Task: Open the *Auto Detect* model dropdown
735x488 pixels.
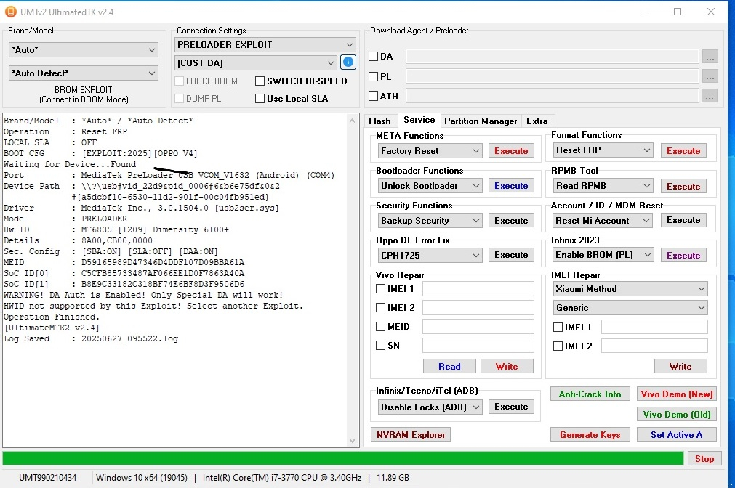Action: coord(84,73)
